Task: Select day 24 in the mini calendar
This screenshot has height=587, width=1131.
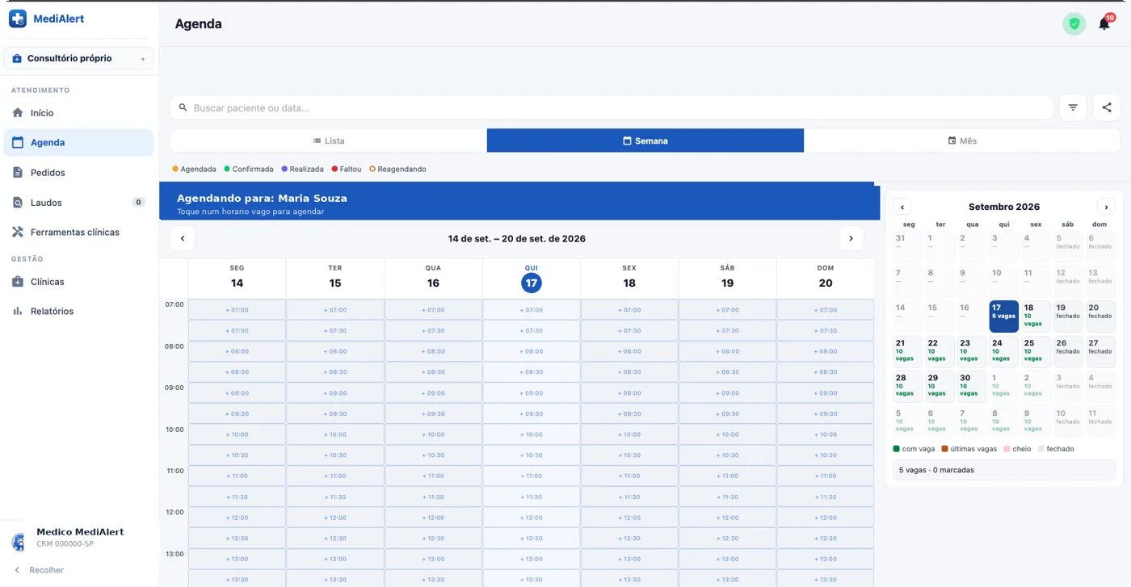Action: click(x=1003, y=351)
